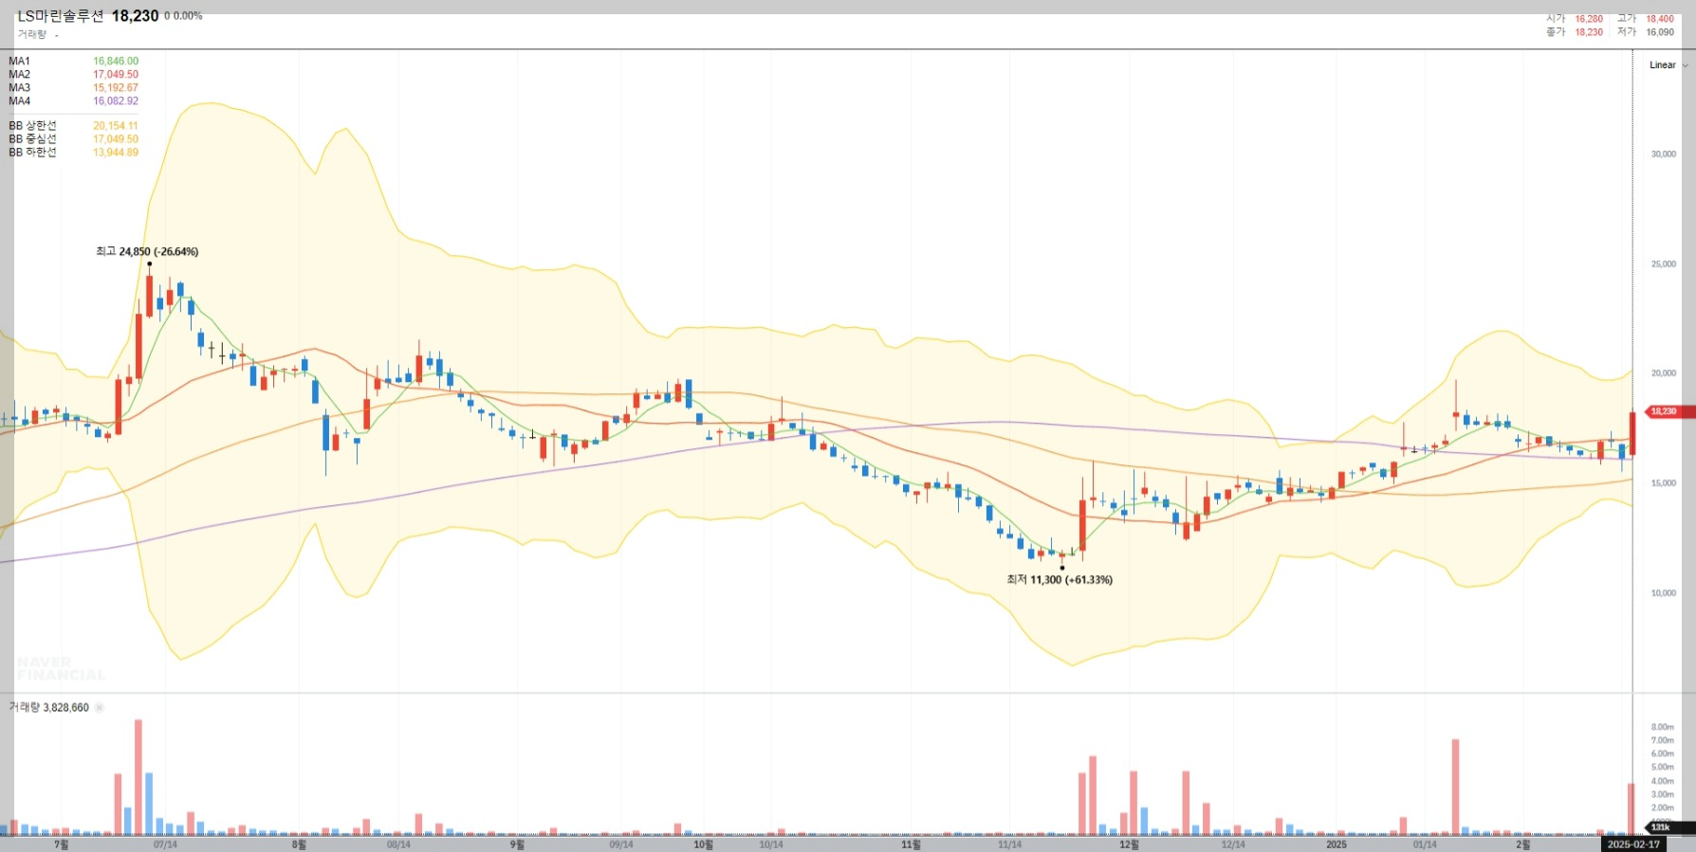Image resolution: width=1696 pixels, height=852 pixels.
Task: Click the 07/14 date axis label
Action: click(x=165, y=844)
